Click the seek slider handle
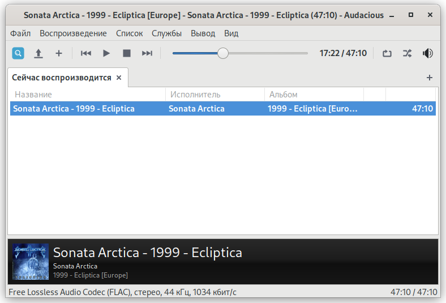 [x=222, y=53]
